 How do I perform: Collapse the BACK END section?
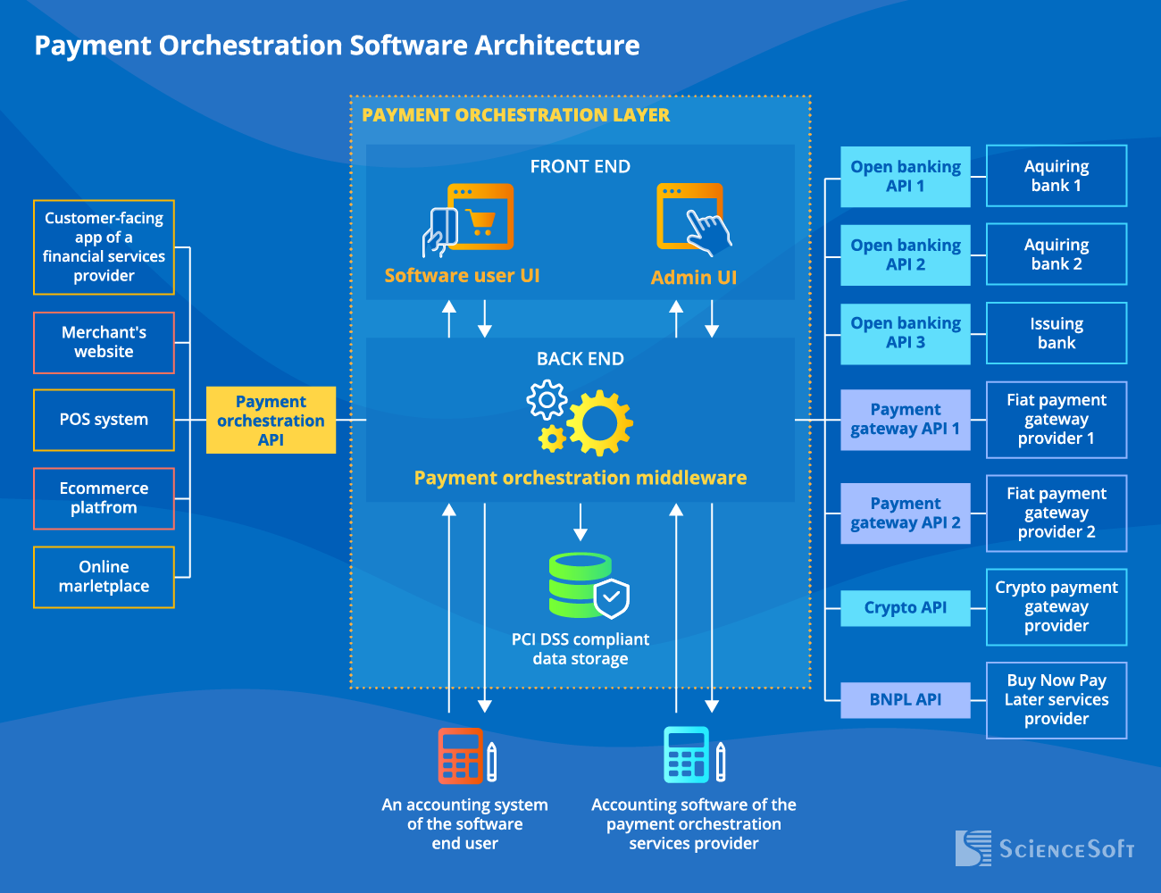(580, 359)
